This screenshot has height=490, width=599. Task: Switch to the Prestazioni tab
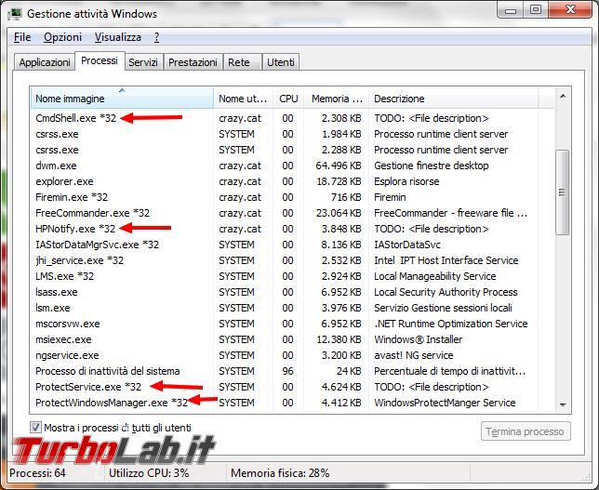point(193,62)
